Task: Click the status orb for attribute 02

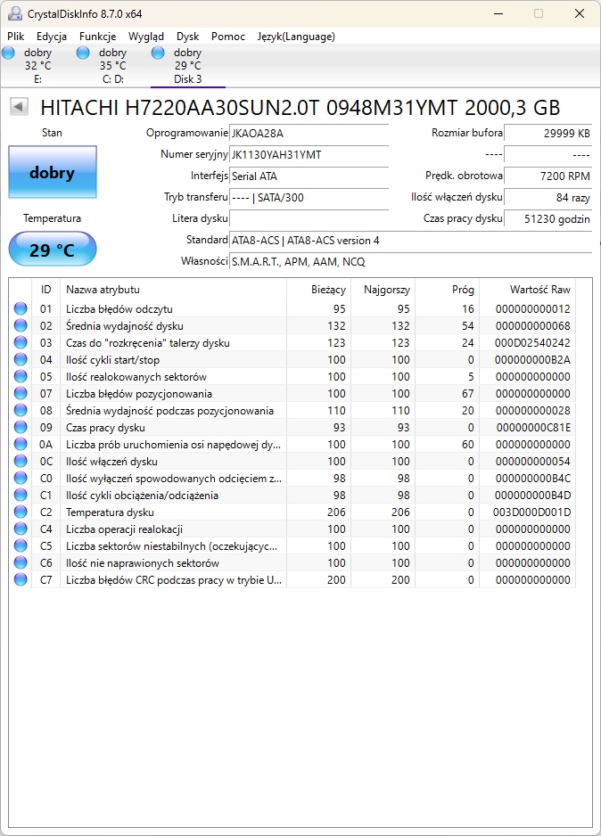Action: [21, 326]
